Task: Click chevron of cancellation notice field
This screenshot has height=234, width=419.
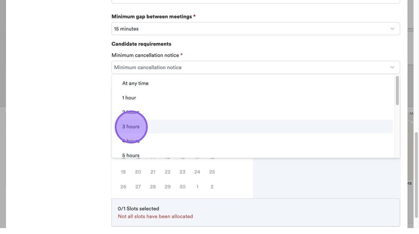Action: click(x=392, y=67)
